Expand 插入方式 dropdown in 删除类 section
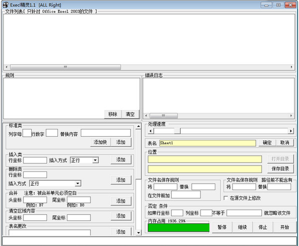This screenshot has width=299, height=246. coord(78,183)
